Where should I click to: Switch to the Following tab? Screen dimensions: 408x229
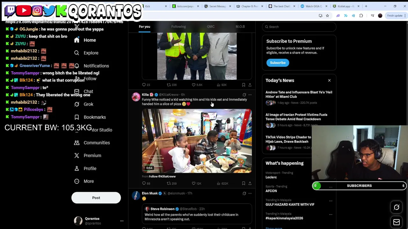[x=178, y=27]
